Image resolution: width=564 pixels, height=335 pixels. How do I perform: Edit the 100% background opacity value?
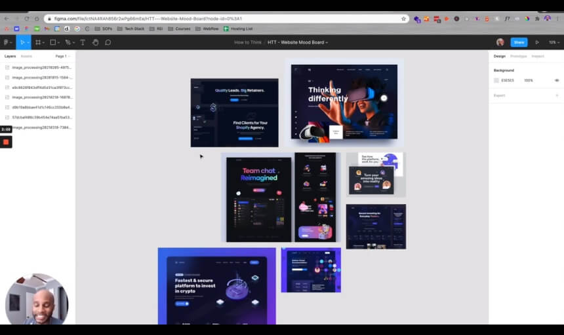pos(529,80)
